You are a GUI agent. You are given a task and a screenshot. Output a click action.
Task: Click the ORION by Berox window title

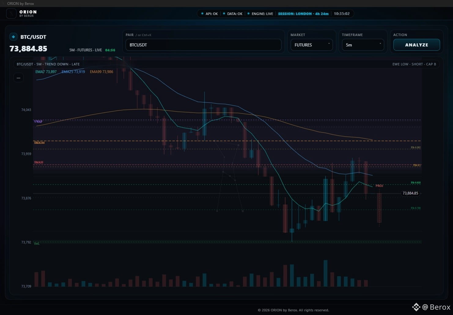pyautogui.click(x=20, y=4)
